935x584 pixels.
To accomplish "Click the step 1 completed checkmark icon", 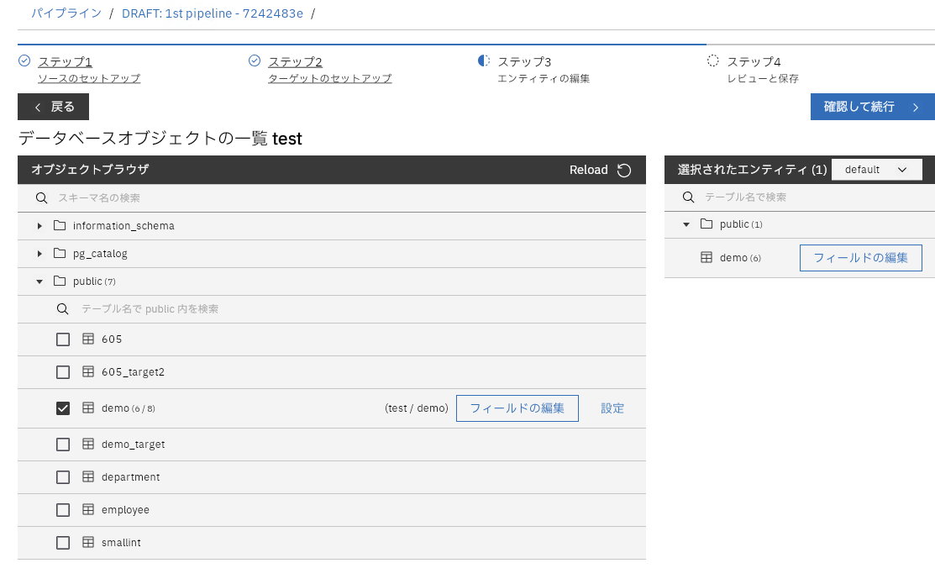I will (x=24, y=61).
